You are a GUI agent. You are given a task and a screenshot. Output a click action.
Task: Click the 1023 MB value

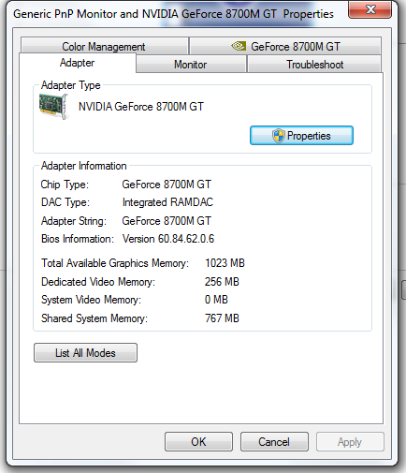click(225, 263)
